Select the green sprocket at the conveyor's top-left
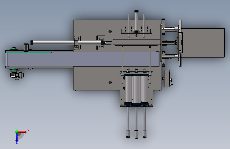Image resolution: width=230 pixels, height=149 pixels. [14, 49]
